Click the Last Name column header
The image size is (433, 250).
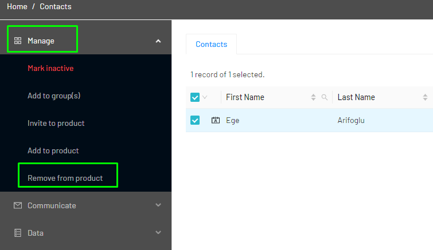356,97
